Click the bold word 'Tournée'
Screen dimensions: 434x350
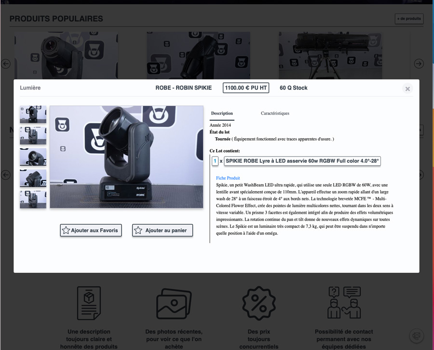point(222,139)
